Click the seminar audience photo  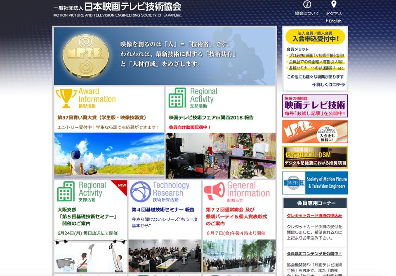click(165, 256)
